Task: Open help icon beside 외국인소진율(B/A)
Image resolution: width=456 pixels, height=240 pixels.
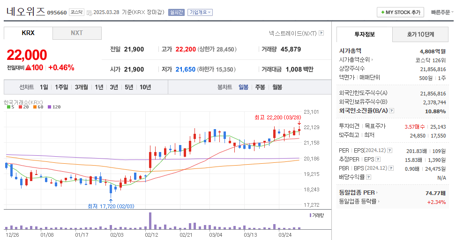Action: [x=392, y=110]
